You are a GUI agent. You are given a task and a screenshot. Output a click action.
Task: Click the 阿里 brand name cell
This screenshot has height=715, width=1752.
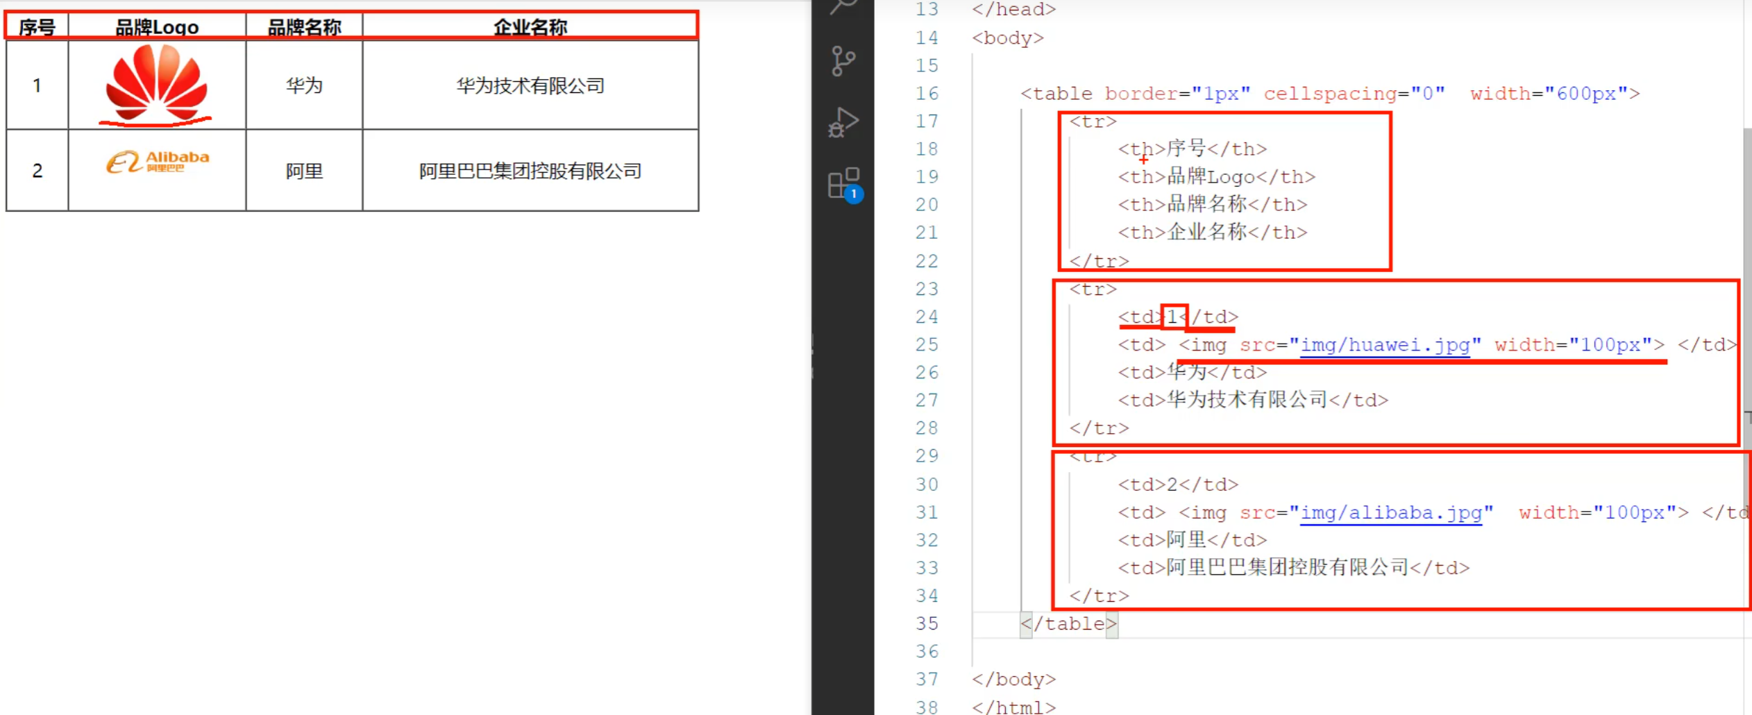[304, 171]
